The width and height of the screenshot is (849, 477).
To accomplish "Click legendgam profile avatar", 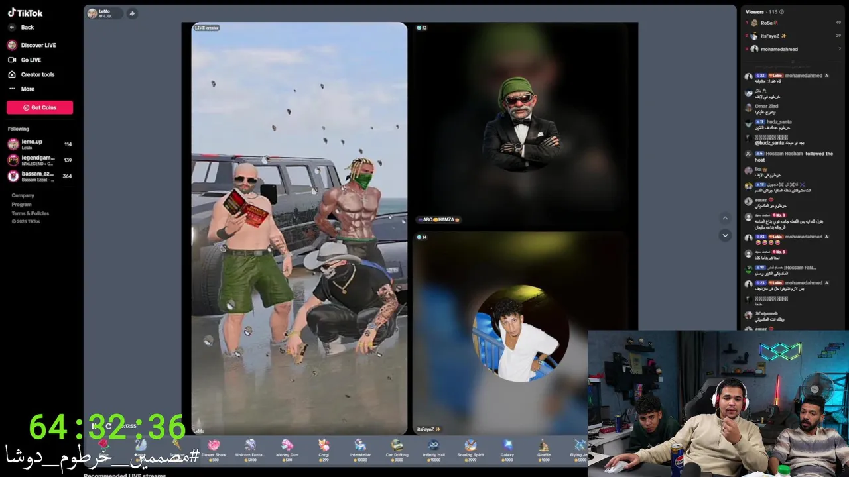I will pyautogui.click(x=13, y=160).
